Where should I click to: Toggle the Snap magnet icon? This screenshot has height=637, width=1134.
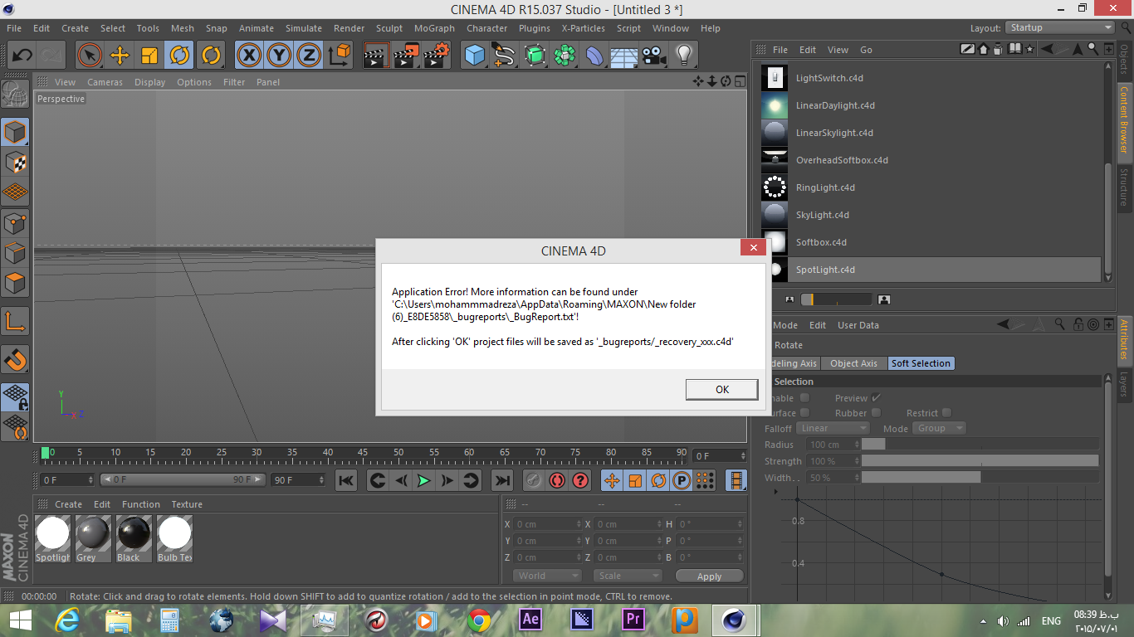pyautogui.click(x=15, y=359)
